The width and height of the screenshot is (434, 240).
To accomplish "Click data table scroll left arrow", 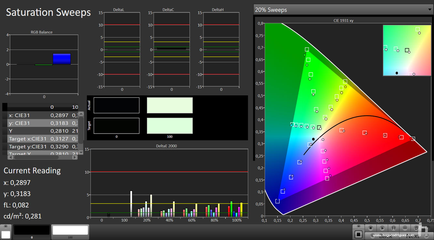I will pos(10,157).
